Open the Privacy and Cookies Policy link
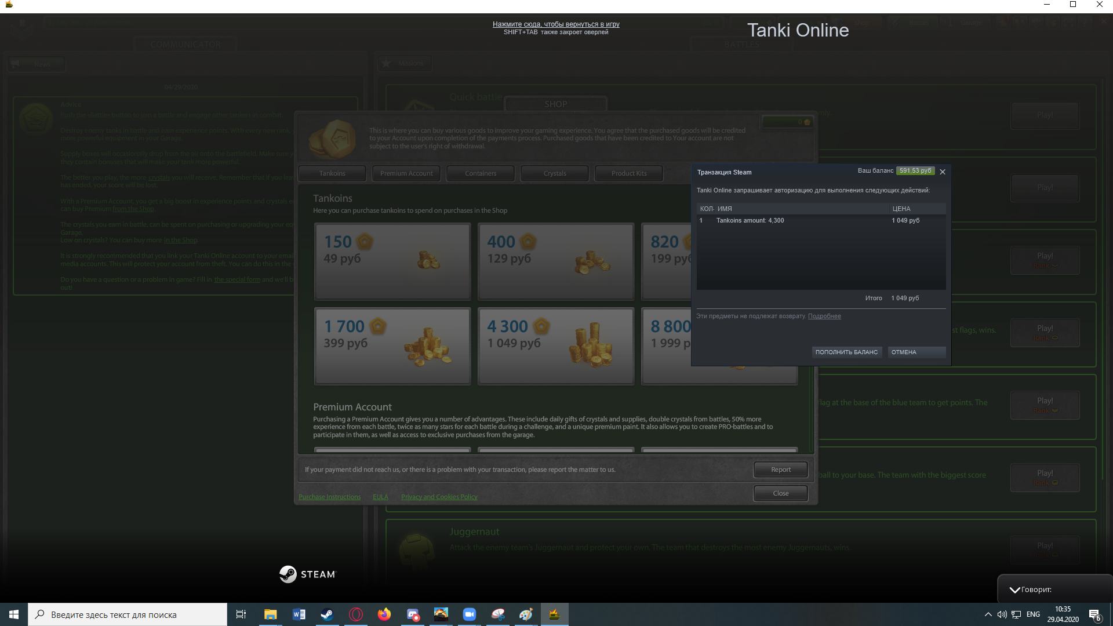1113x626 pixels. (x=439, y=497)
